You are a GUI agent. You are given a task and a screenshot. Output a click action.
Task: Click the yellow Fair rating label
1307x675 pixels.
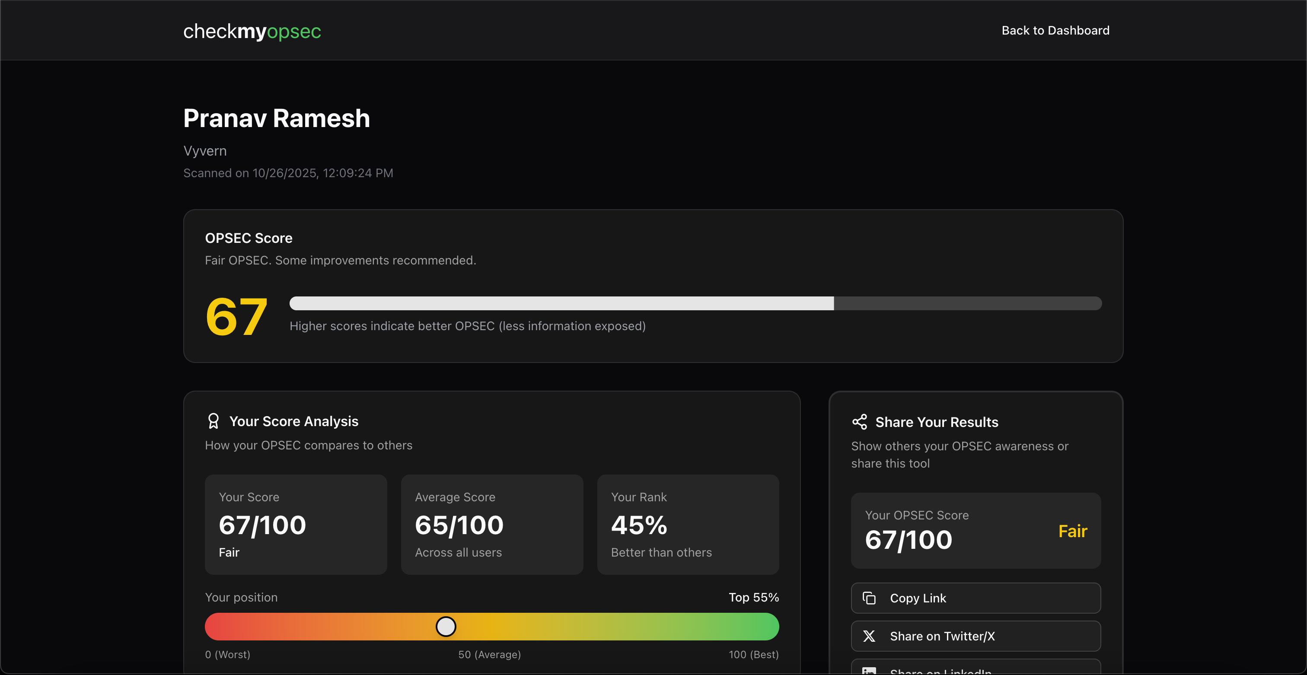click(x=1073, y=531)
